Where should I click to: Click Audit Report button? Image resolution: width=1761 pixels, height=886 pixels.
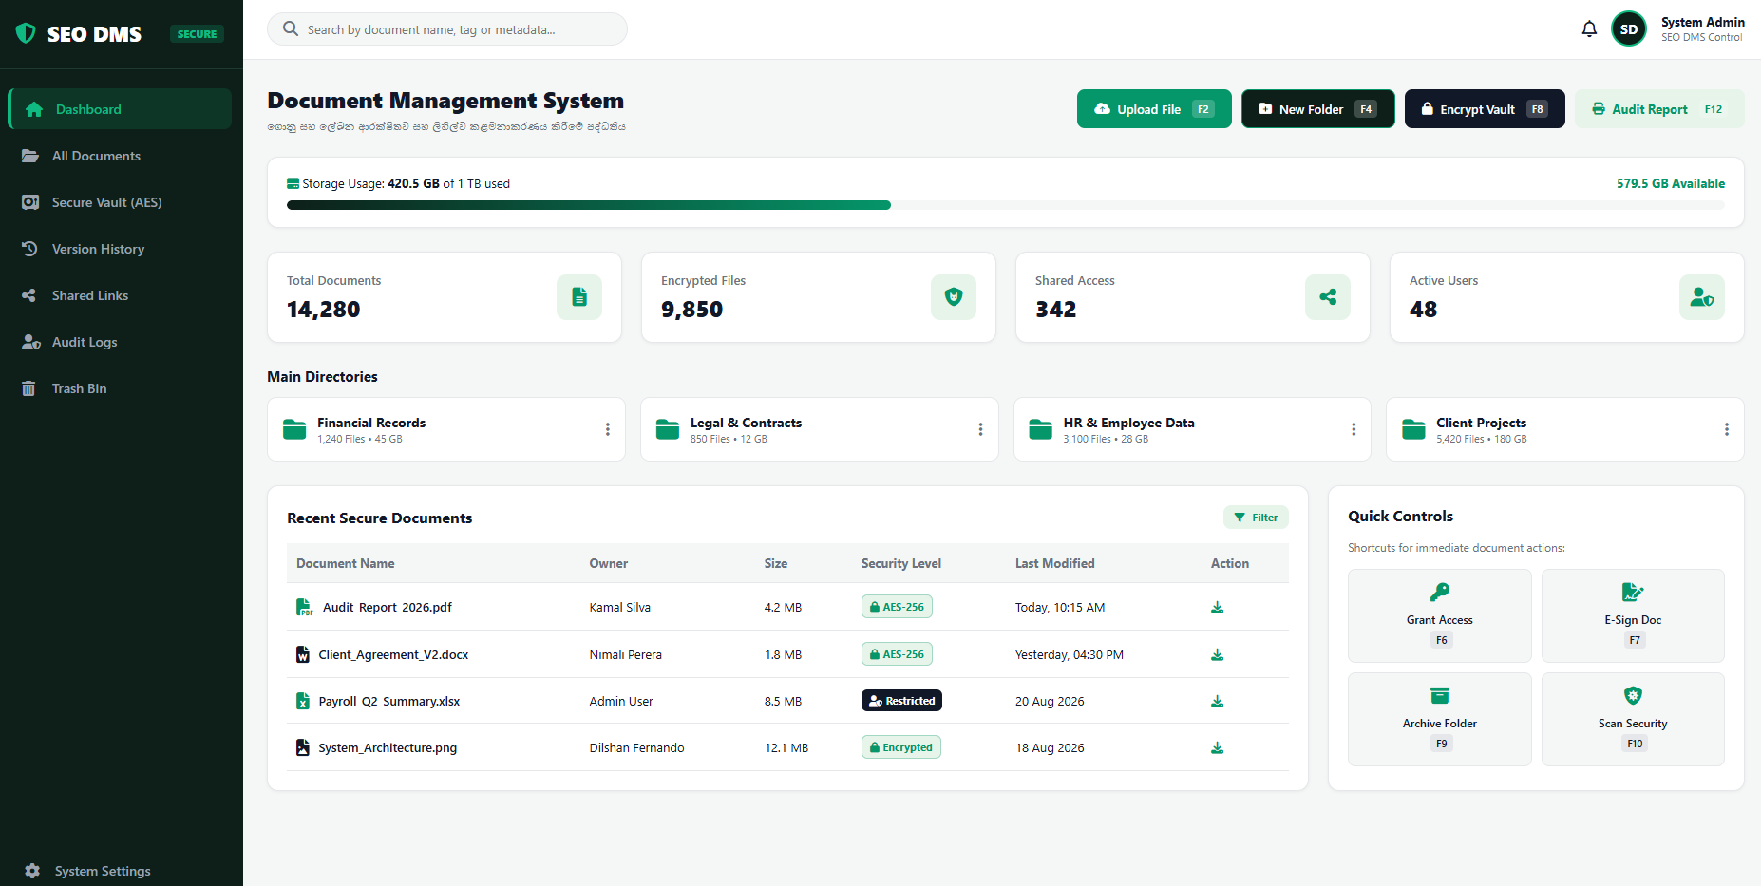1659,109
